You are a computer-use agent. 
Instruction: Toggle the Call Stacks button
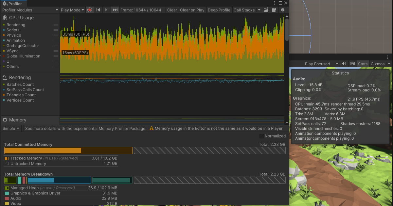click(x=244, y=10)
